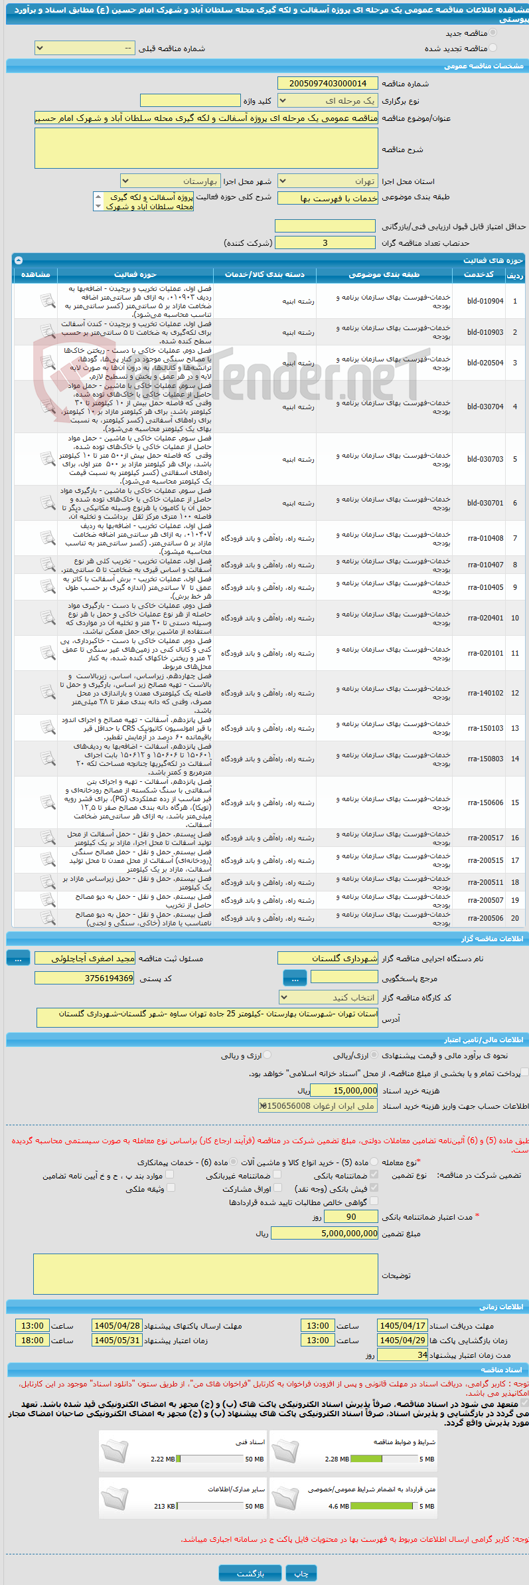Toggle اوراق مشارکت checkbox

click(277, 1188)
